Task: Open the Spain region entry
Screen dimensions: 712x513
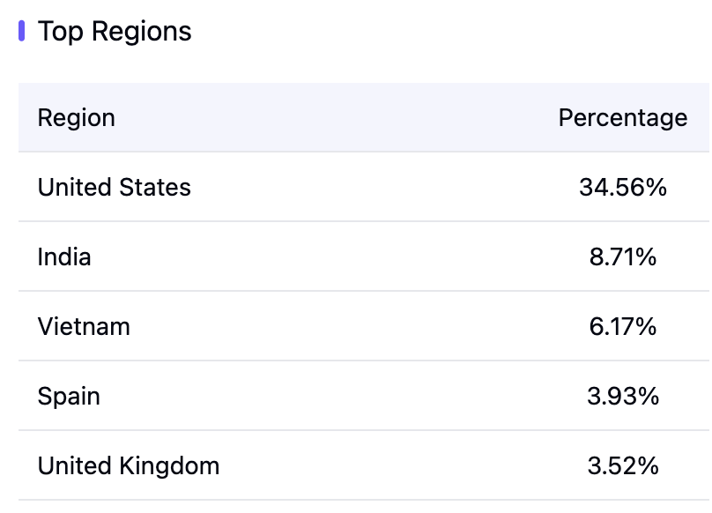Action: click(x=69, y=396)
